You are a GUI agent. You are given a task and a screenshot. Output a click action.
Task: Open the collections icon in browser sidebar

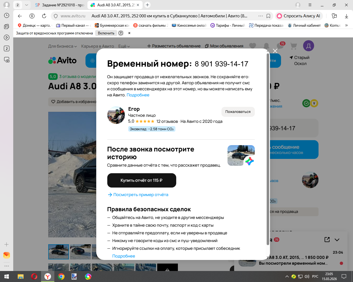(7, 27)
